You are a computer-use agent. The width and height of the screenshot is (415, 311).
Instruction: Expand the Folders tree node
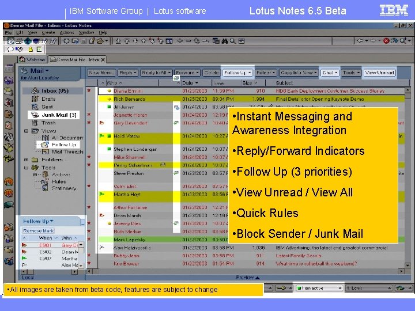[26, 160]
